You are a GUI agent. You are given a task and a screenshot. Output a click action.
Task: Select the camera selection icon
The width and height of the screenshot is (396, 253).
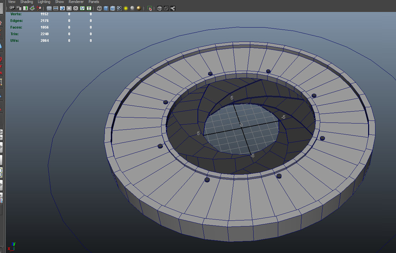tap(12, 8)
